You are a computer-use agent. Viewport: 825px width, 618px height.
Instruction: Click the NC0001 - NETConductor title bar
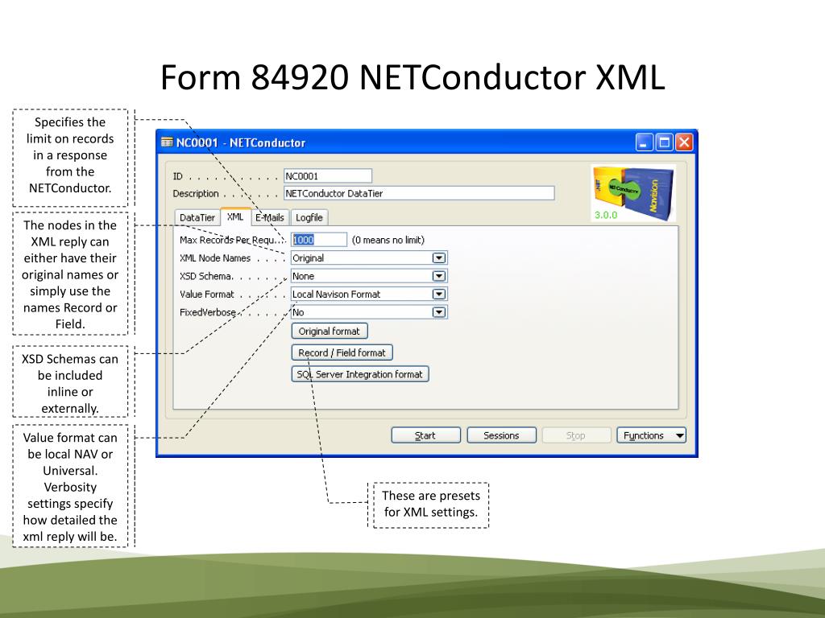point(426,142)
